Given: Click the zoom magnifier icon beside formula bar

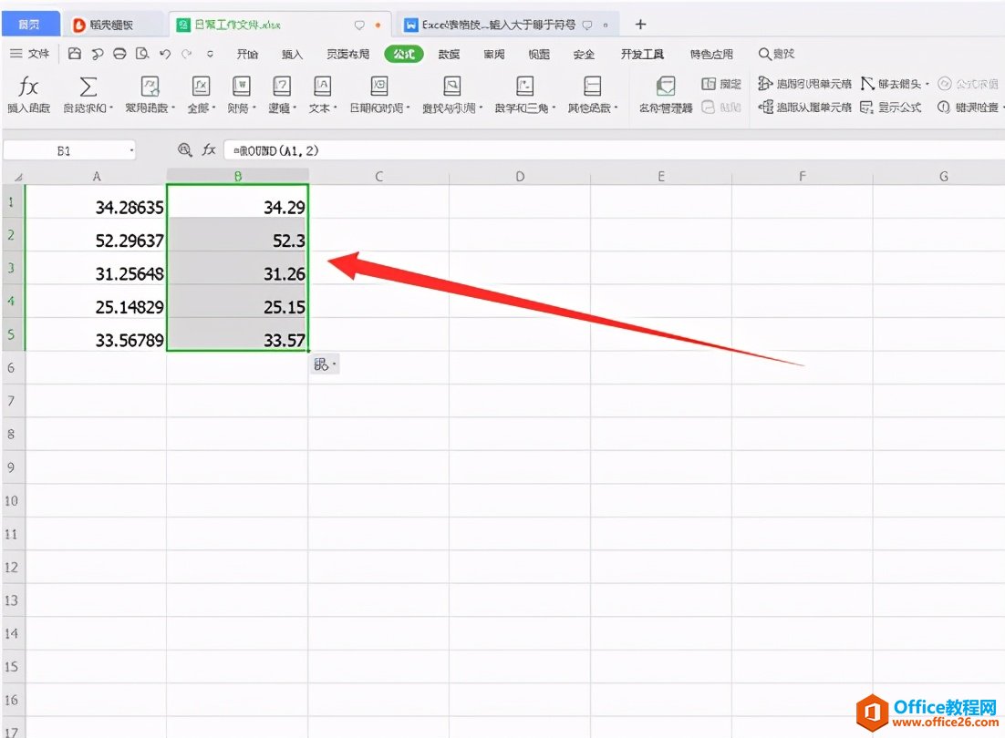Looking at the screenshot, I should pos(184,149).
